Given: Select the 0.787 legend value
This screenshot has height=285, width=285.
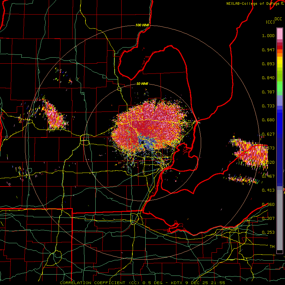Looking at the screenshot, I should 268,92.
